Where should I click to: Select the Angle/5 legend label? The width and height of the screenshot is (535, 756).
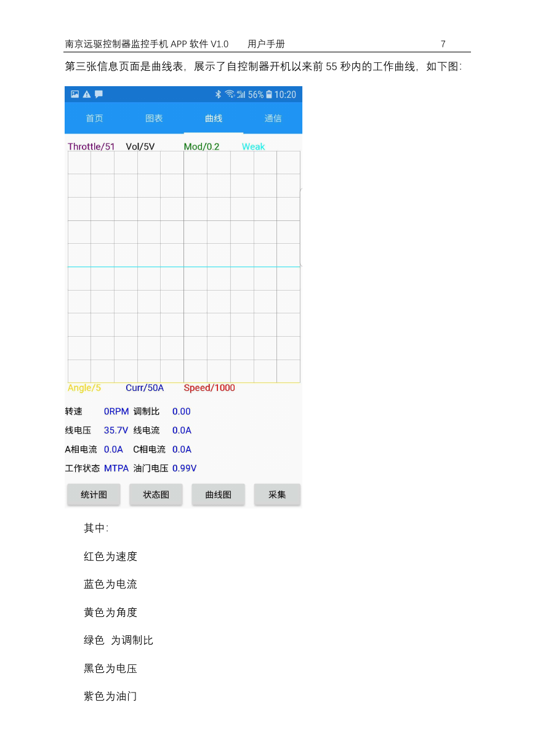coord(84,388)
